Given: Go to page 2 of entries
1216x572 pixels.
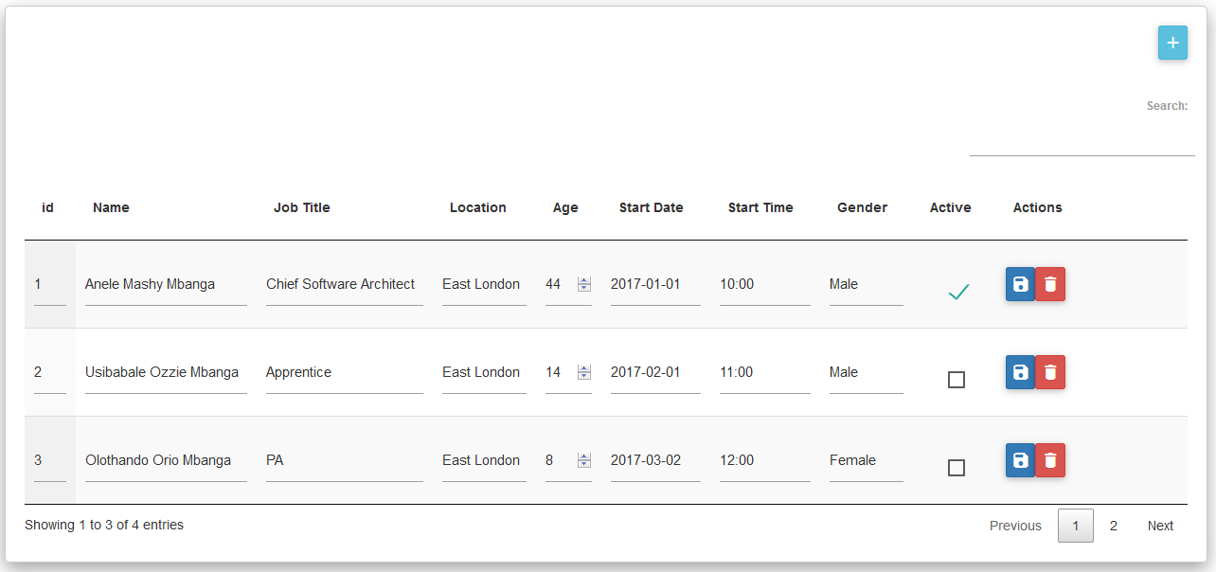Looking at the screenshot, I should click(1114, 526).
